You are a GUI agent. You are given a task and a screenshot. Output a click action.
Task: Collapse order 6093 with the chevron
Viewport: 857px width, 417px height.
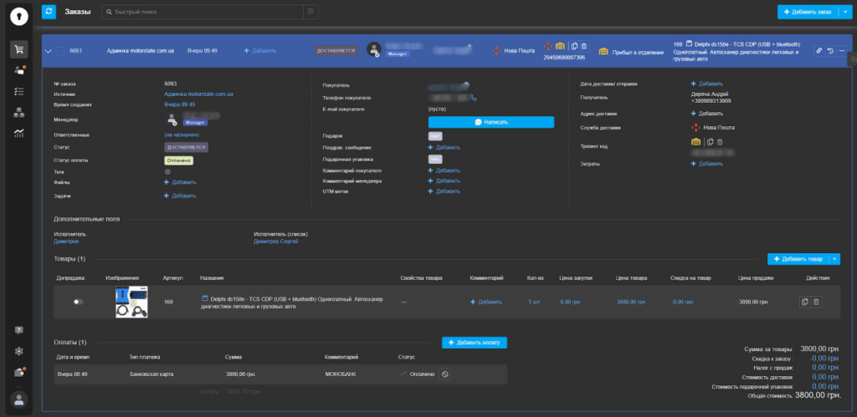[49, 51]
